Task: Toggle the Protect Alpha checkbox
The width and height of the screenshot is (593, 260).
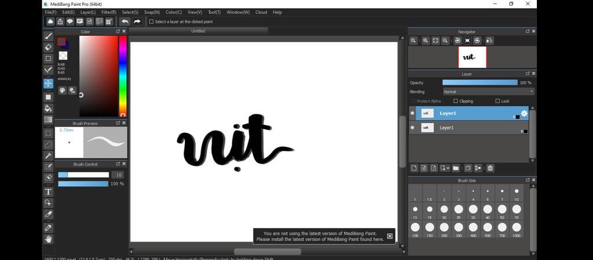Action: pos(413,101)
